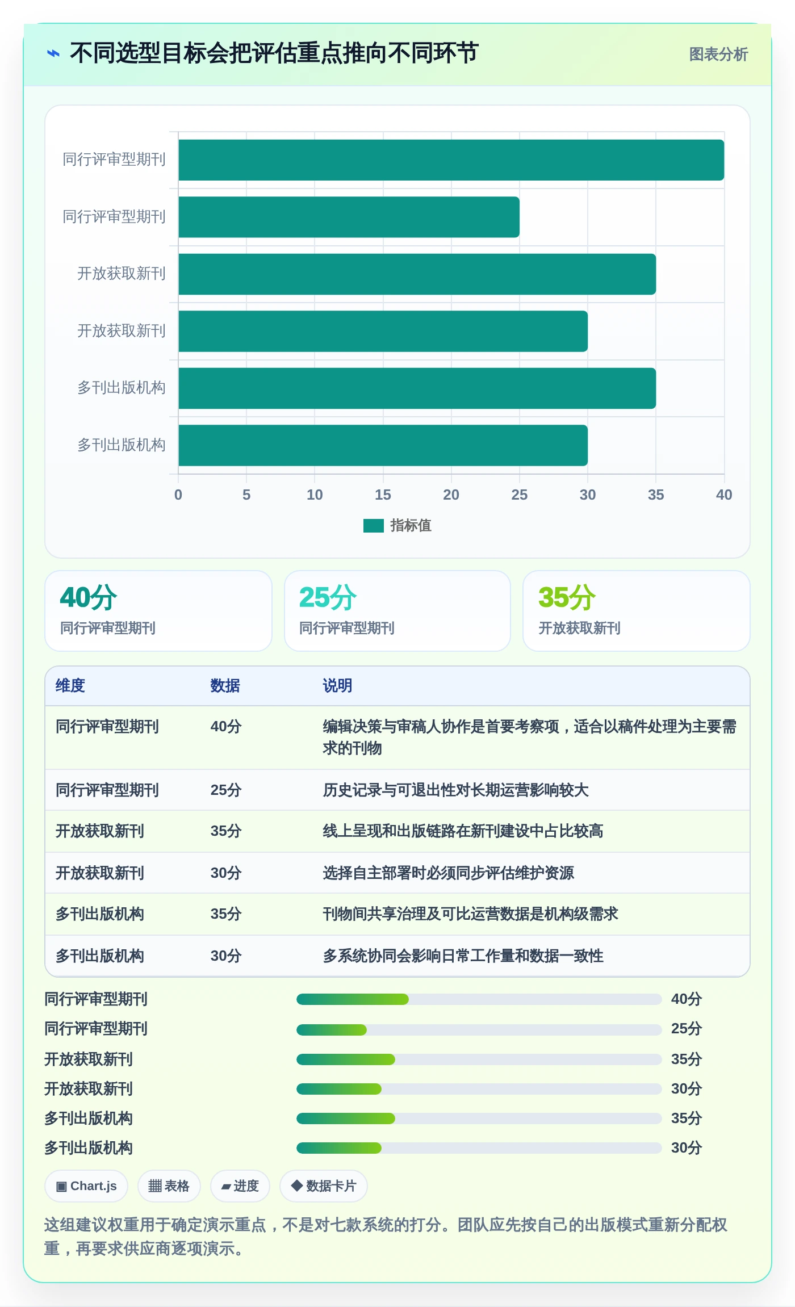
Task: Click the footer note starting with 这组建议权重
Action: pyautogui.click(x=386, y=1237)
